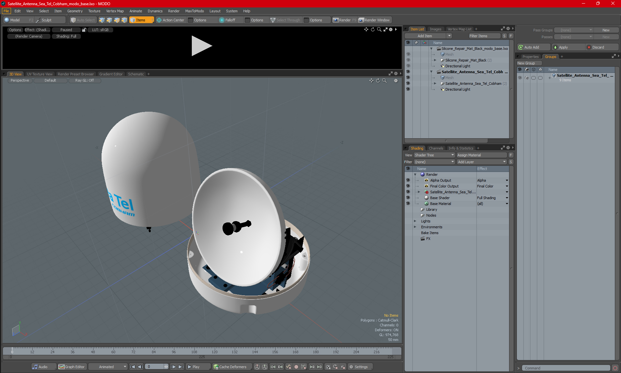The width and height of the screenshot is (621, 373).
Task: Step to previous frame
Action: click(x=140, y=367)
